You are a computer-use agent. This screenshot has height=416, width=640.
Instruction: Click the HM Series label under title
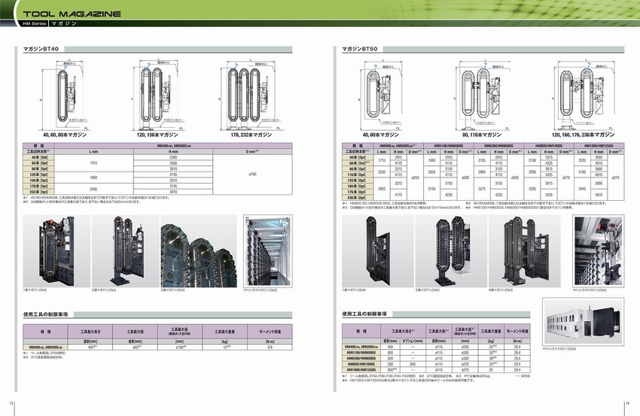[32, 25]
